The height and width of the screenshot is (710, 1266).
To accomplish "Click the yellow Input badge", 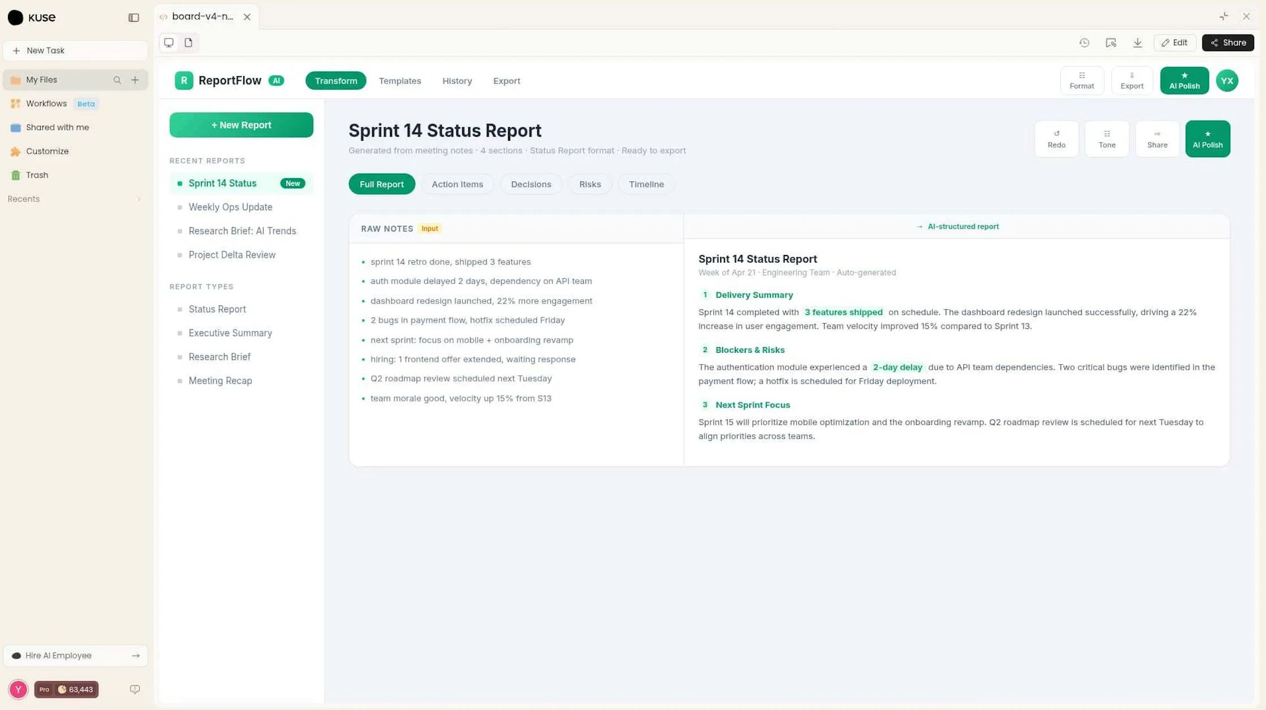I will (429, 228).
